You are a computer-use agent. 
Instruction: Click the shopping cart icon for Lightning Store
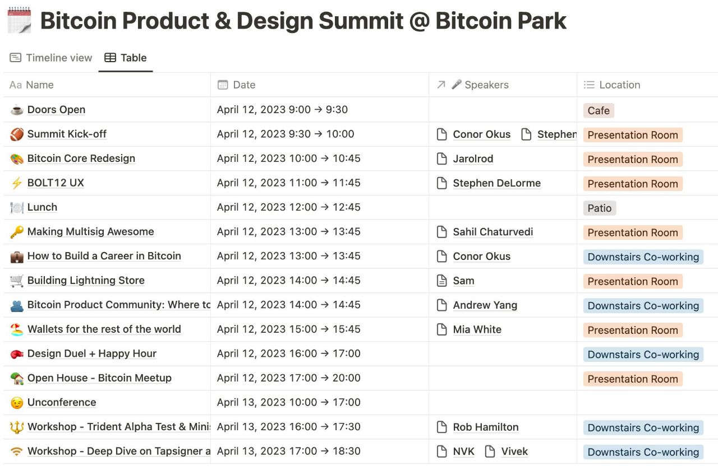(17, 281)
